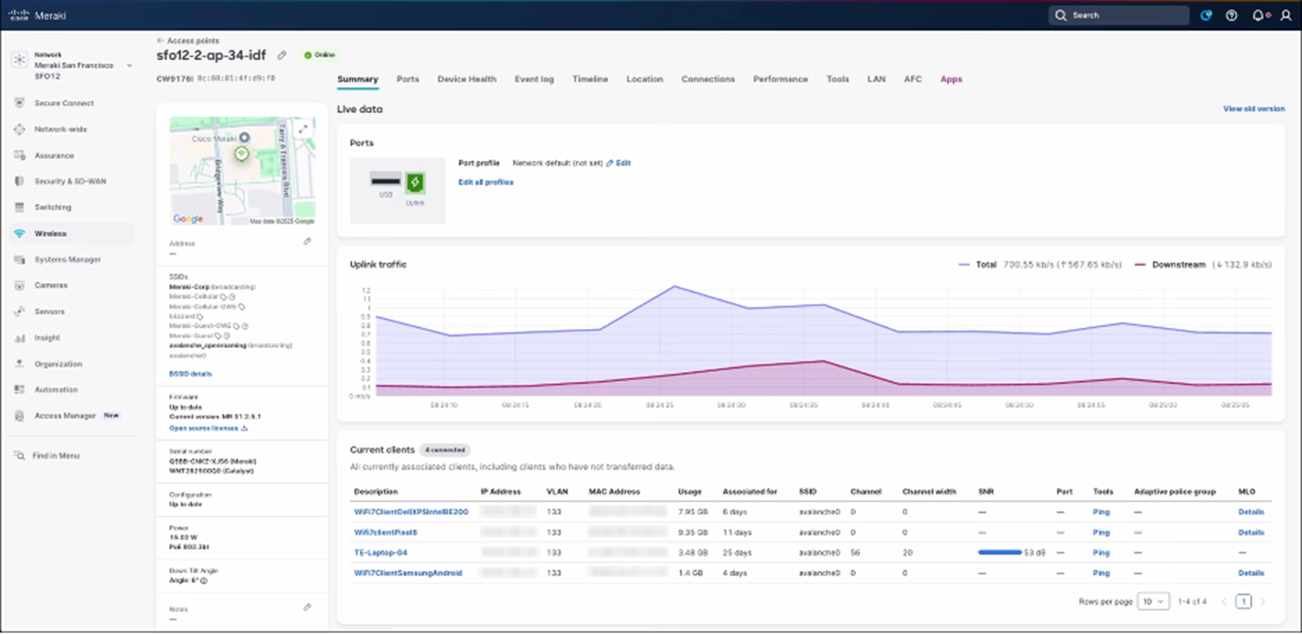Open Organization in the left menu
Screen dimensions: 1302x634
pos(58,364)
